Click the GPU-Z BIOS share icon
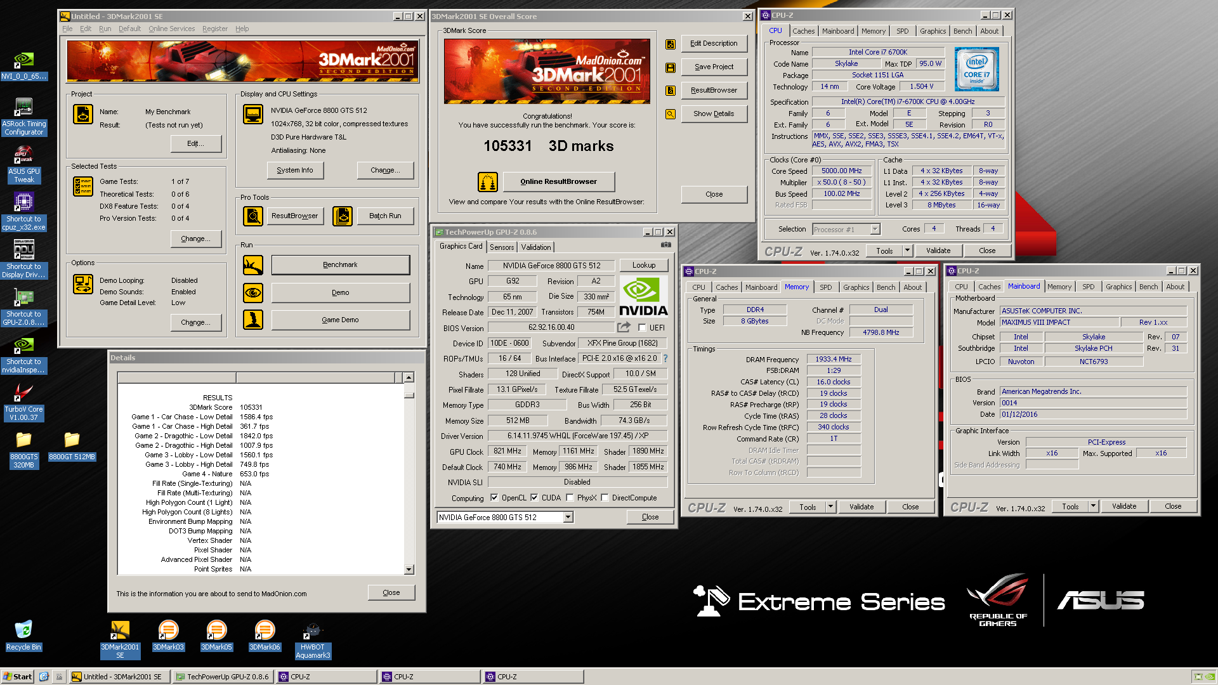Screen dimensions: 1218x685 tap(624, 327)
